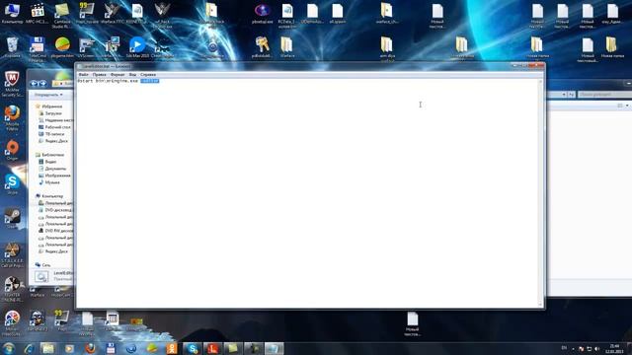Select the green-orange ball desktop icon
This screenshot has width=632, height=355.
click(x=62, y=47)
